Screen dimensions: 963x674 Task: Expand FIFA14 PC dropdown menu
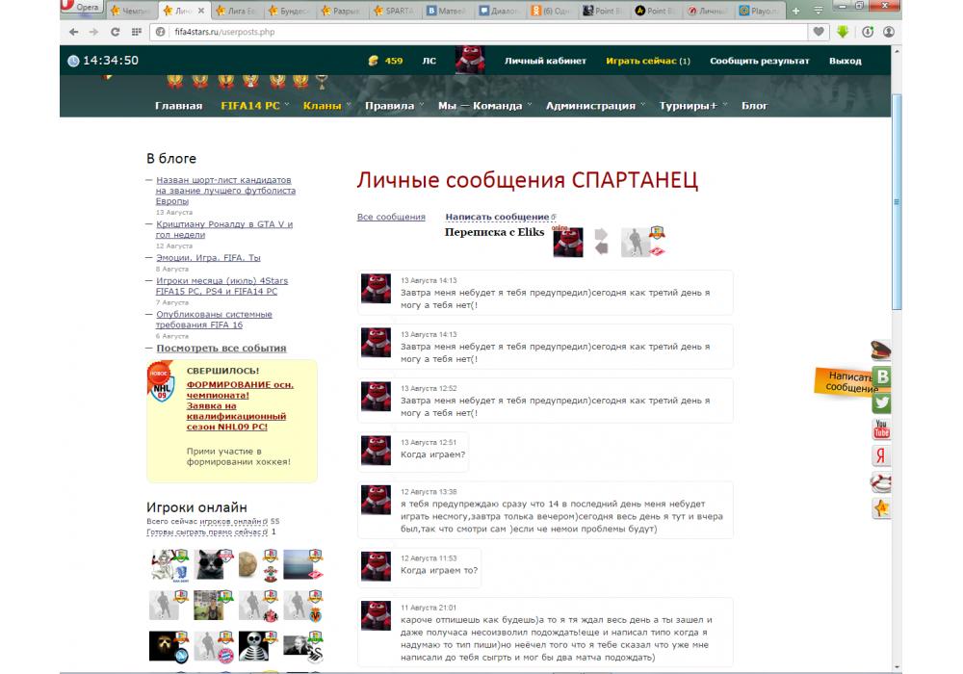coord(255,106)
